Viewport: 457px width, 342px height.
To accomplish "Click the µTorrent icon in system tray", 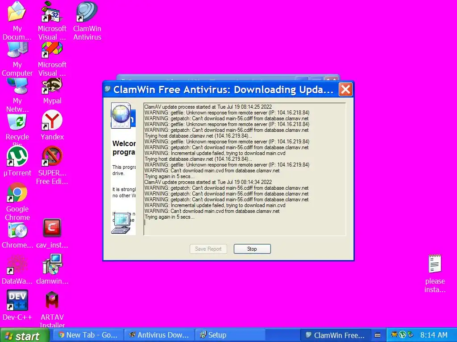I will [x=403, y=335].
